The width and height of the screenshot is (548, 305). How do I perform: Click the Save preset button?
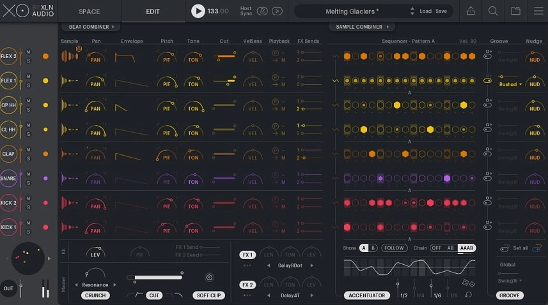click(x=441, y=11)
